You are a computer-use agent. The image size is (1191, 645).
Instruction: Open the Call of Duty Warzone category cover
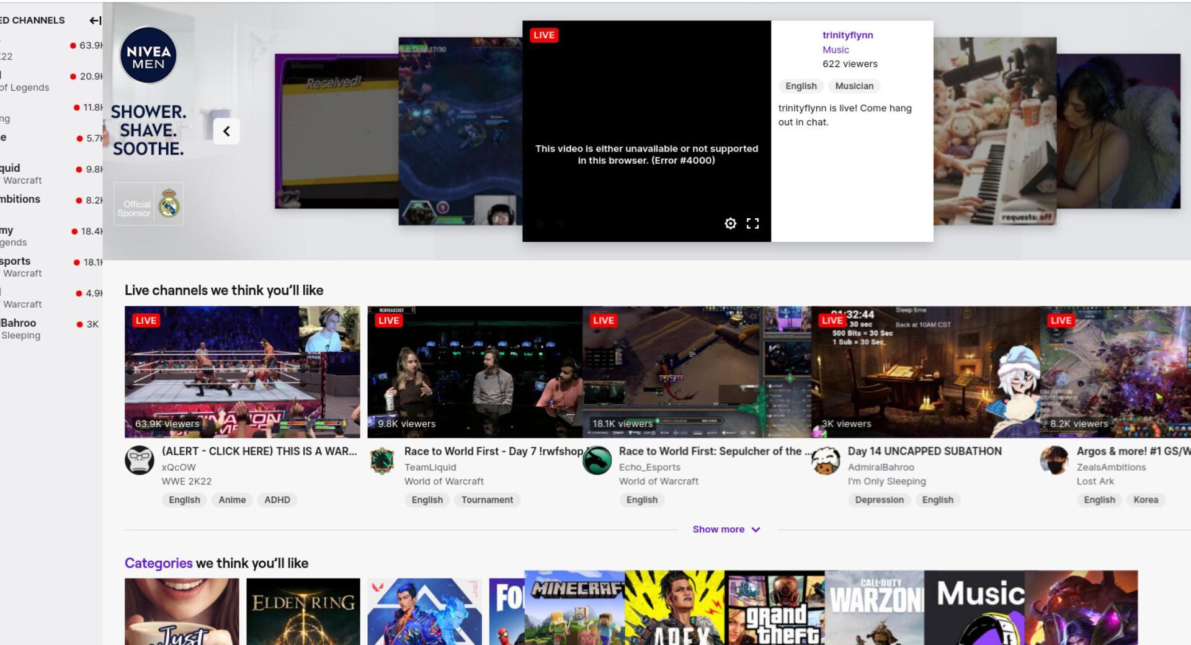point(875,608)
